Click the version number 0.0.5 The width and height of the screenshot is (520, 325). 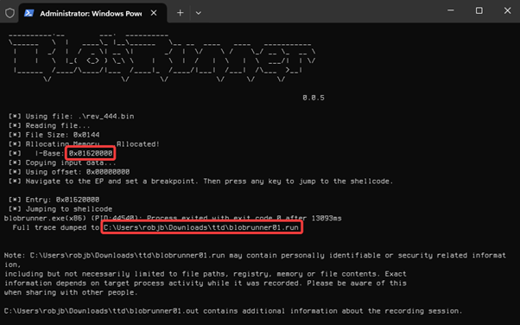click(x=314, y=98)
